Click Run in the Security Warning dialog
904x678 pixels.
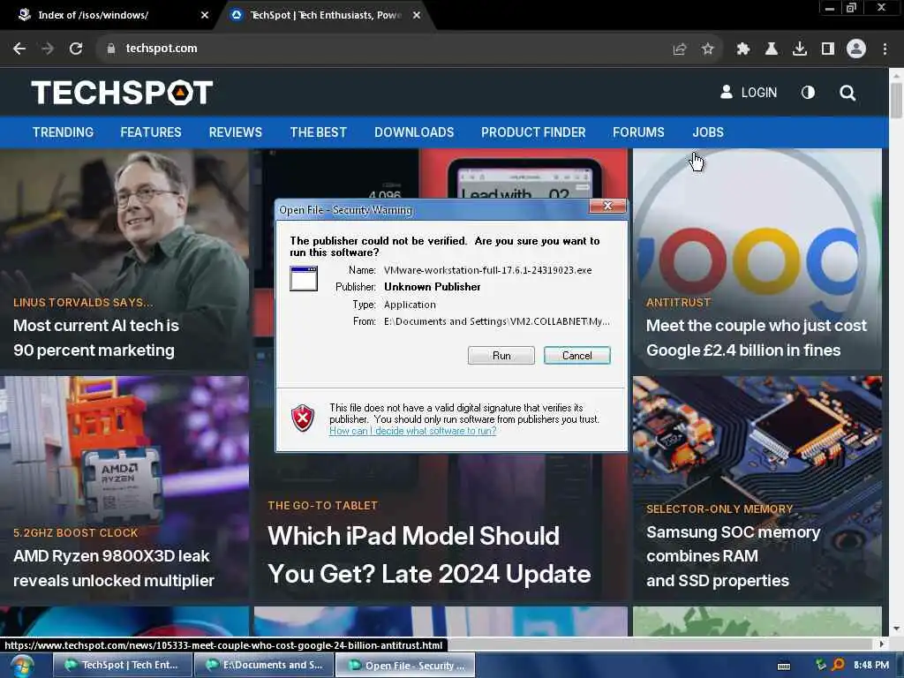tap(501, 356)
